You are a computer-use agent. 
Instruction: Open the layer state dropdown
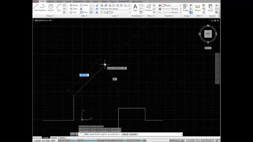click(115, 9)
